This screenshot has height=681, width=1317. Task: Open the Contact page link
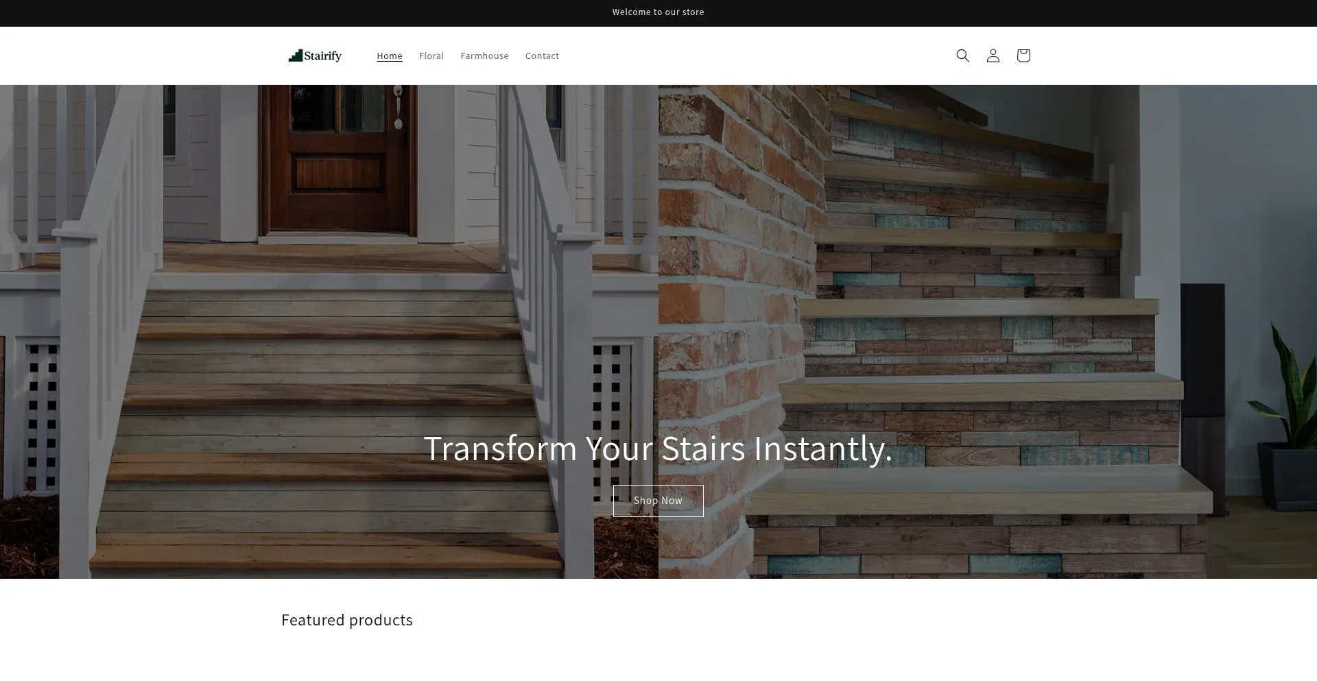tap(542, 56)
